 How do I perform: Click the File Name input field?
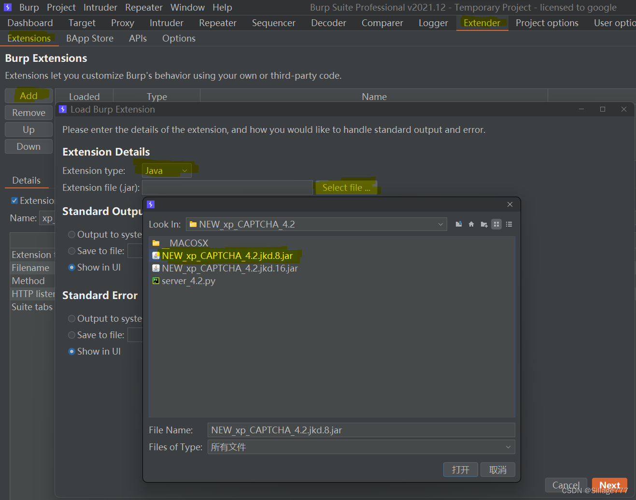(x=361, y=430)
